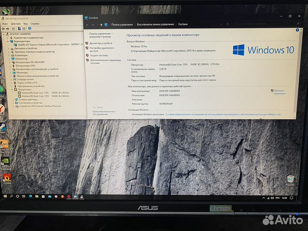Open Cortana circle on taskbar

18,196
